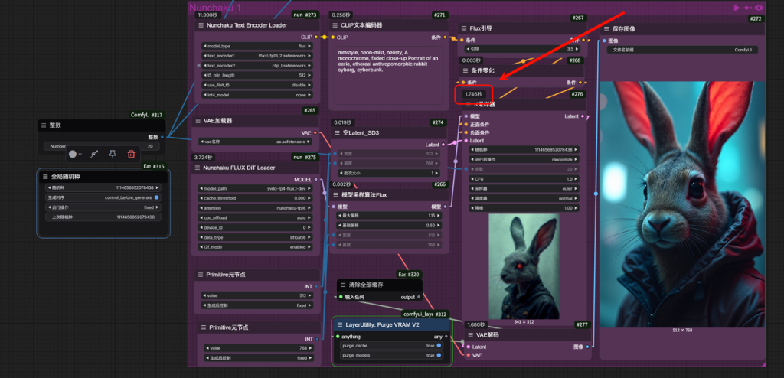This screenshot has width=784, height=378.
Task: Click the eye icon in the group header
Action: point(759,8)
